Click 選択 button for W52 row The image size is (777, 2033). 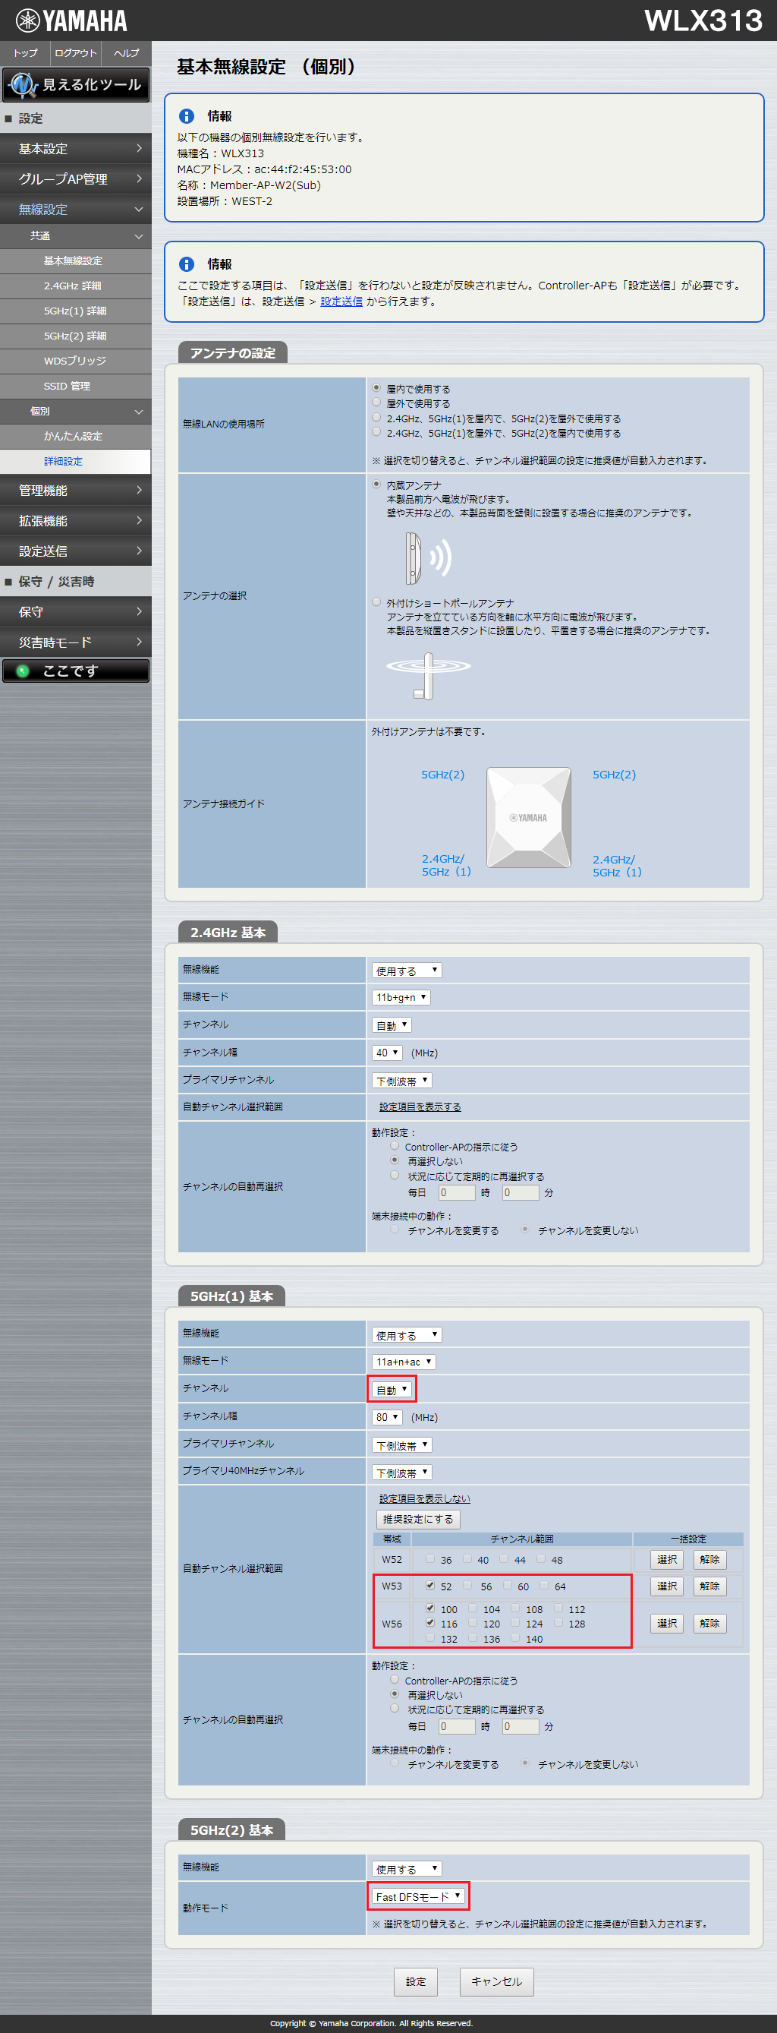point(667,1559)
